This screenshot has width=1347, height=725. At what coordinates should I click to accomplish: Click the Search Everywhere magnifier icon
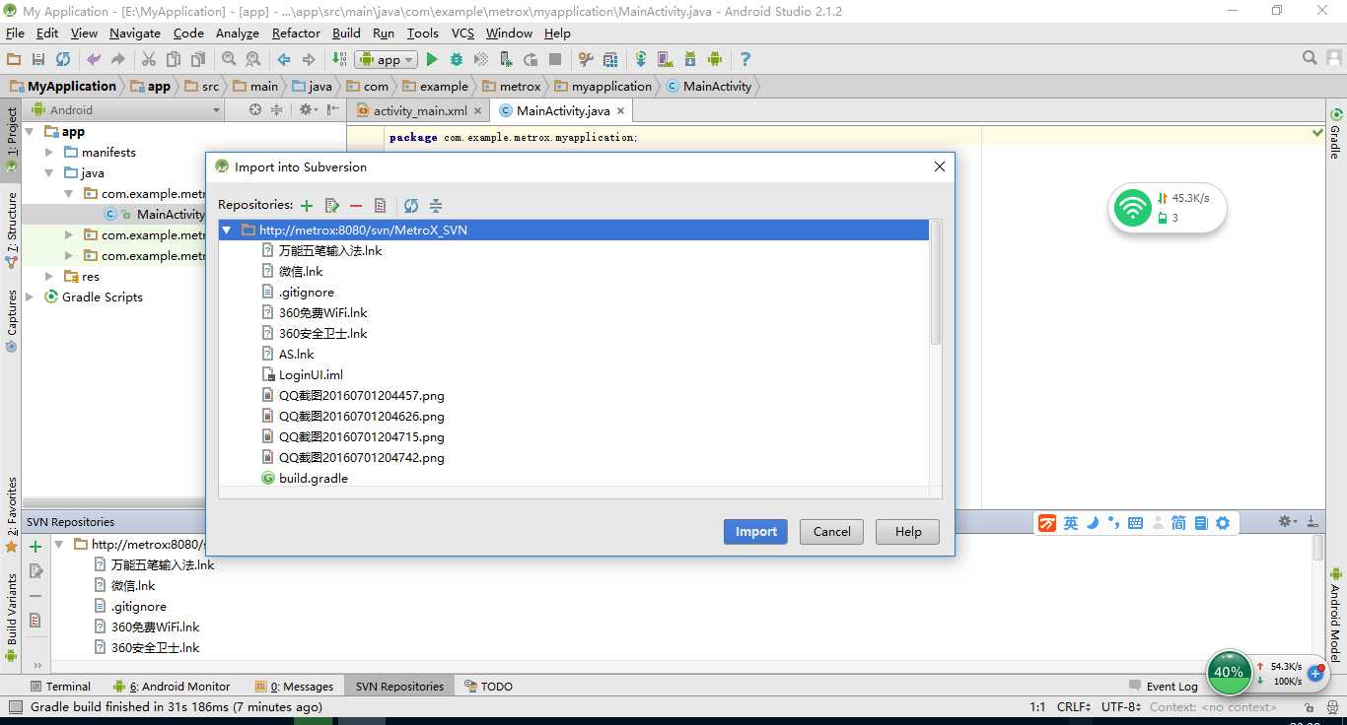1310,58
